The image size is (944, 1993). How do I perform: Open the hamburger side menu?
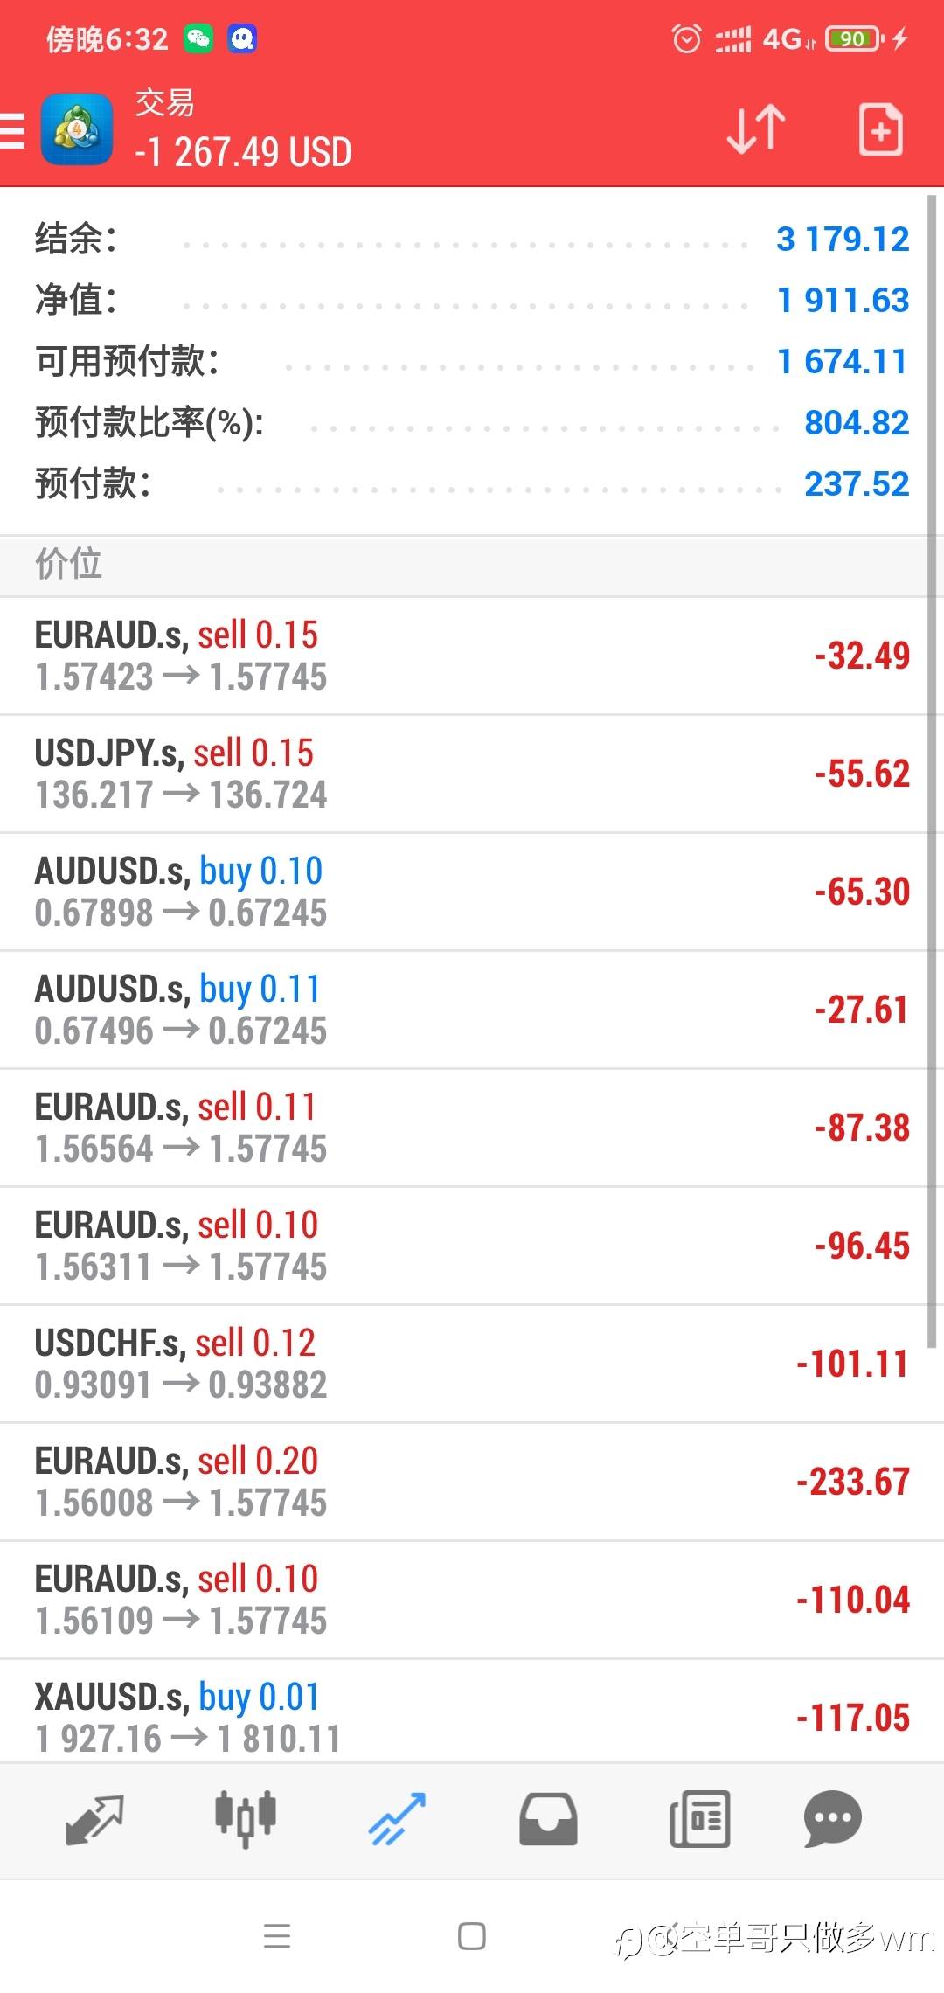[x=12, y=131]
